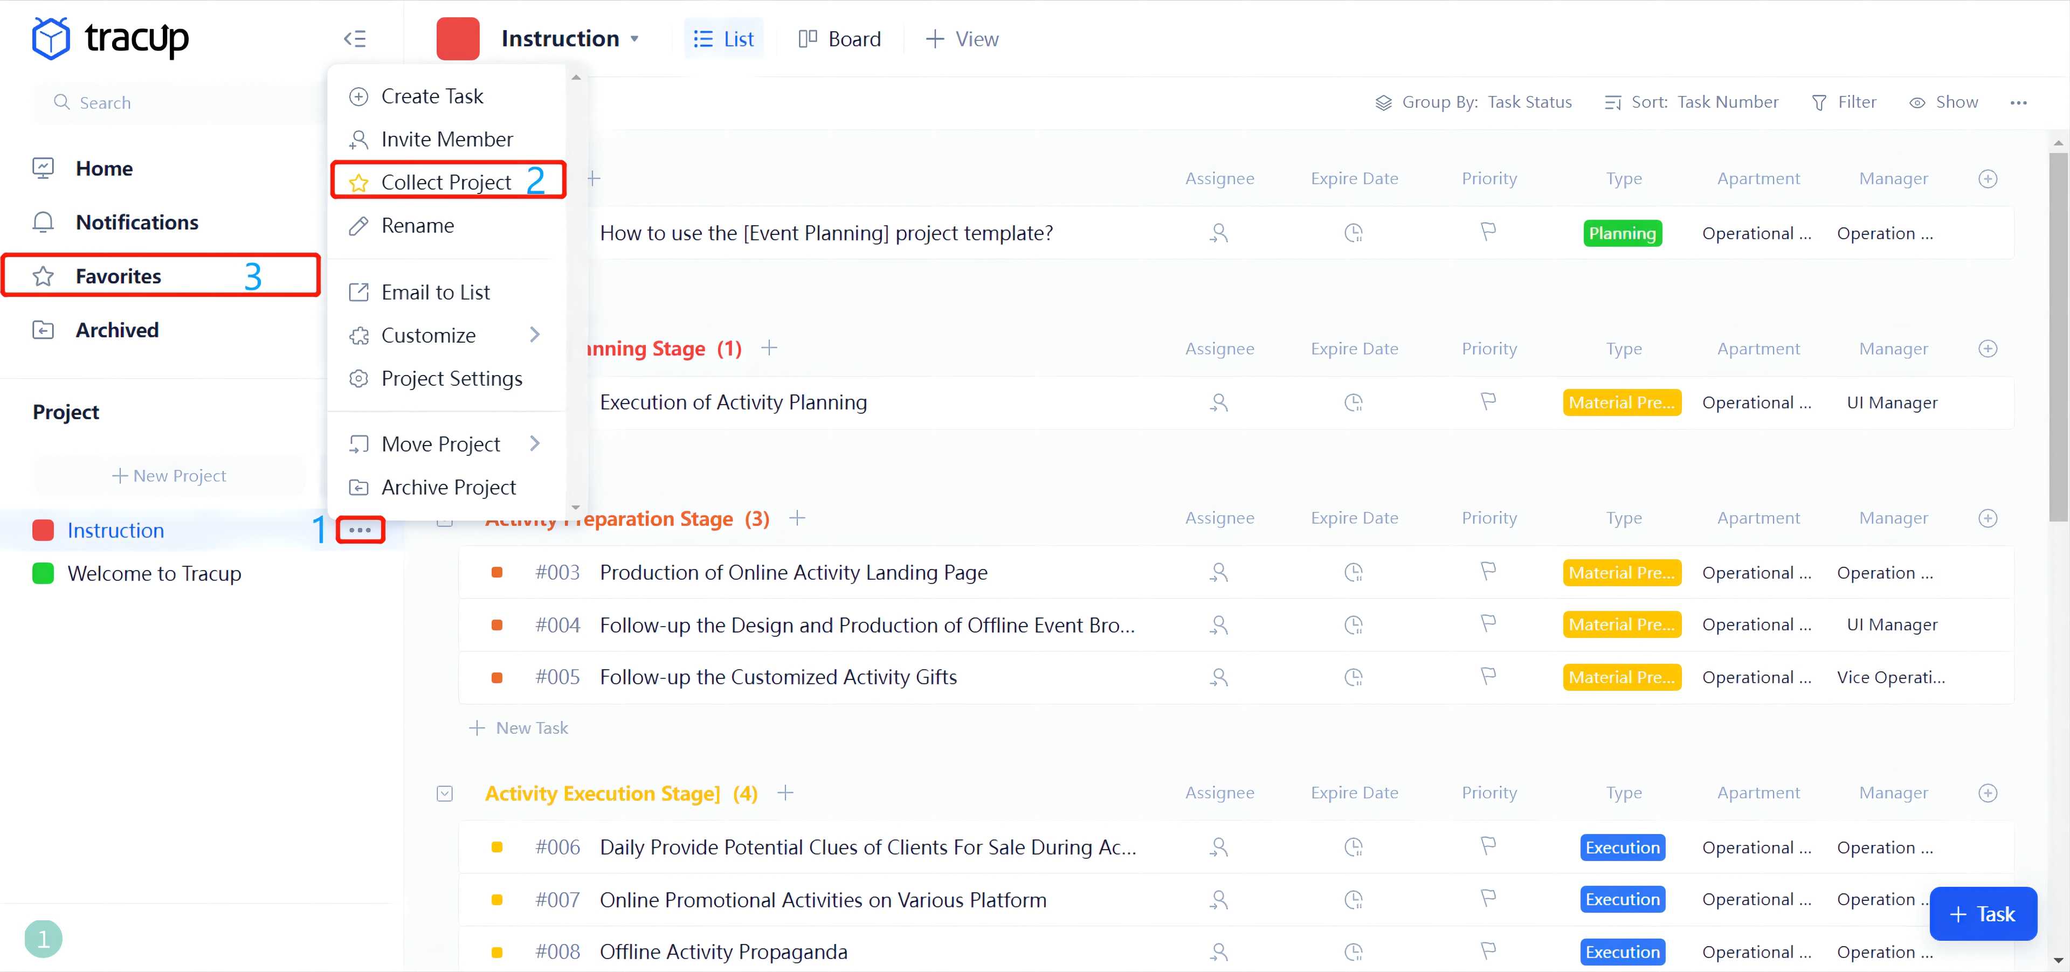This screenshot has width=2070, height=972.
Task: Set expire date clock for task #005
Action: [x=1353, y=677]
